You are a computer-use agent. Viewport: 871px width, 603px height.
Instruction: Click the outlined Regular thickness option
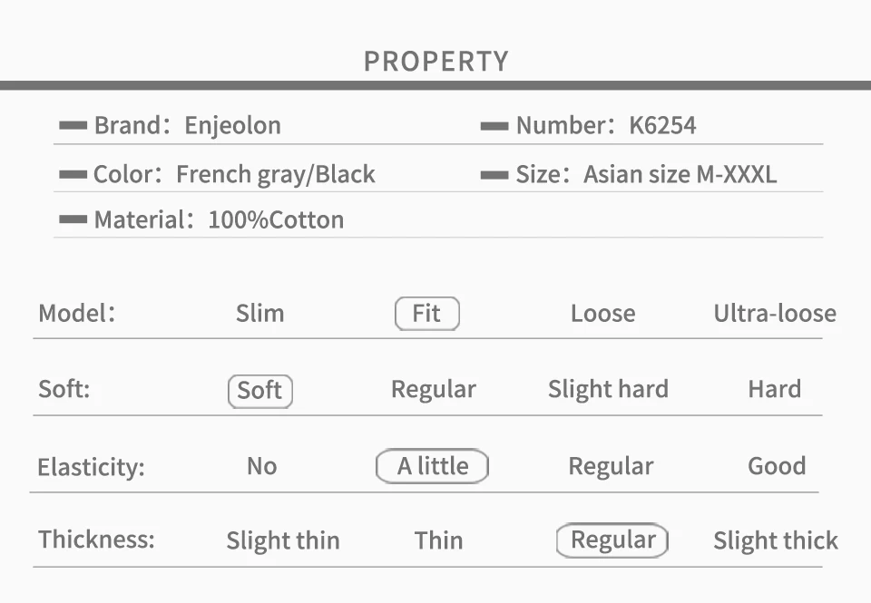612,540
